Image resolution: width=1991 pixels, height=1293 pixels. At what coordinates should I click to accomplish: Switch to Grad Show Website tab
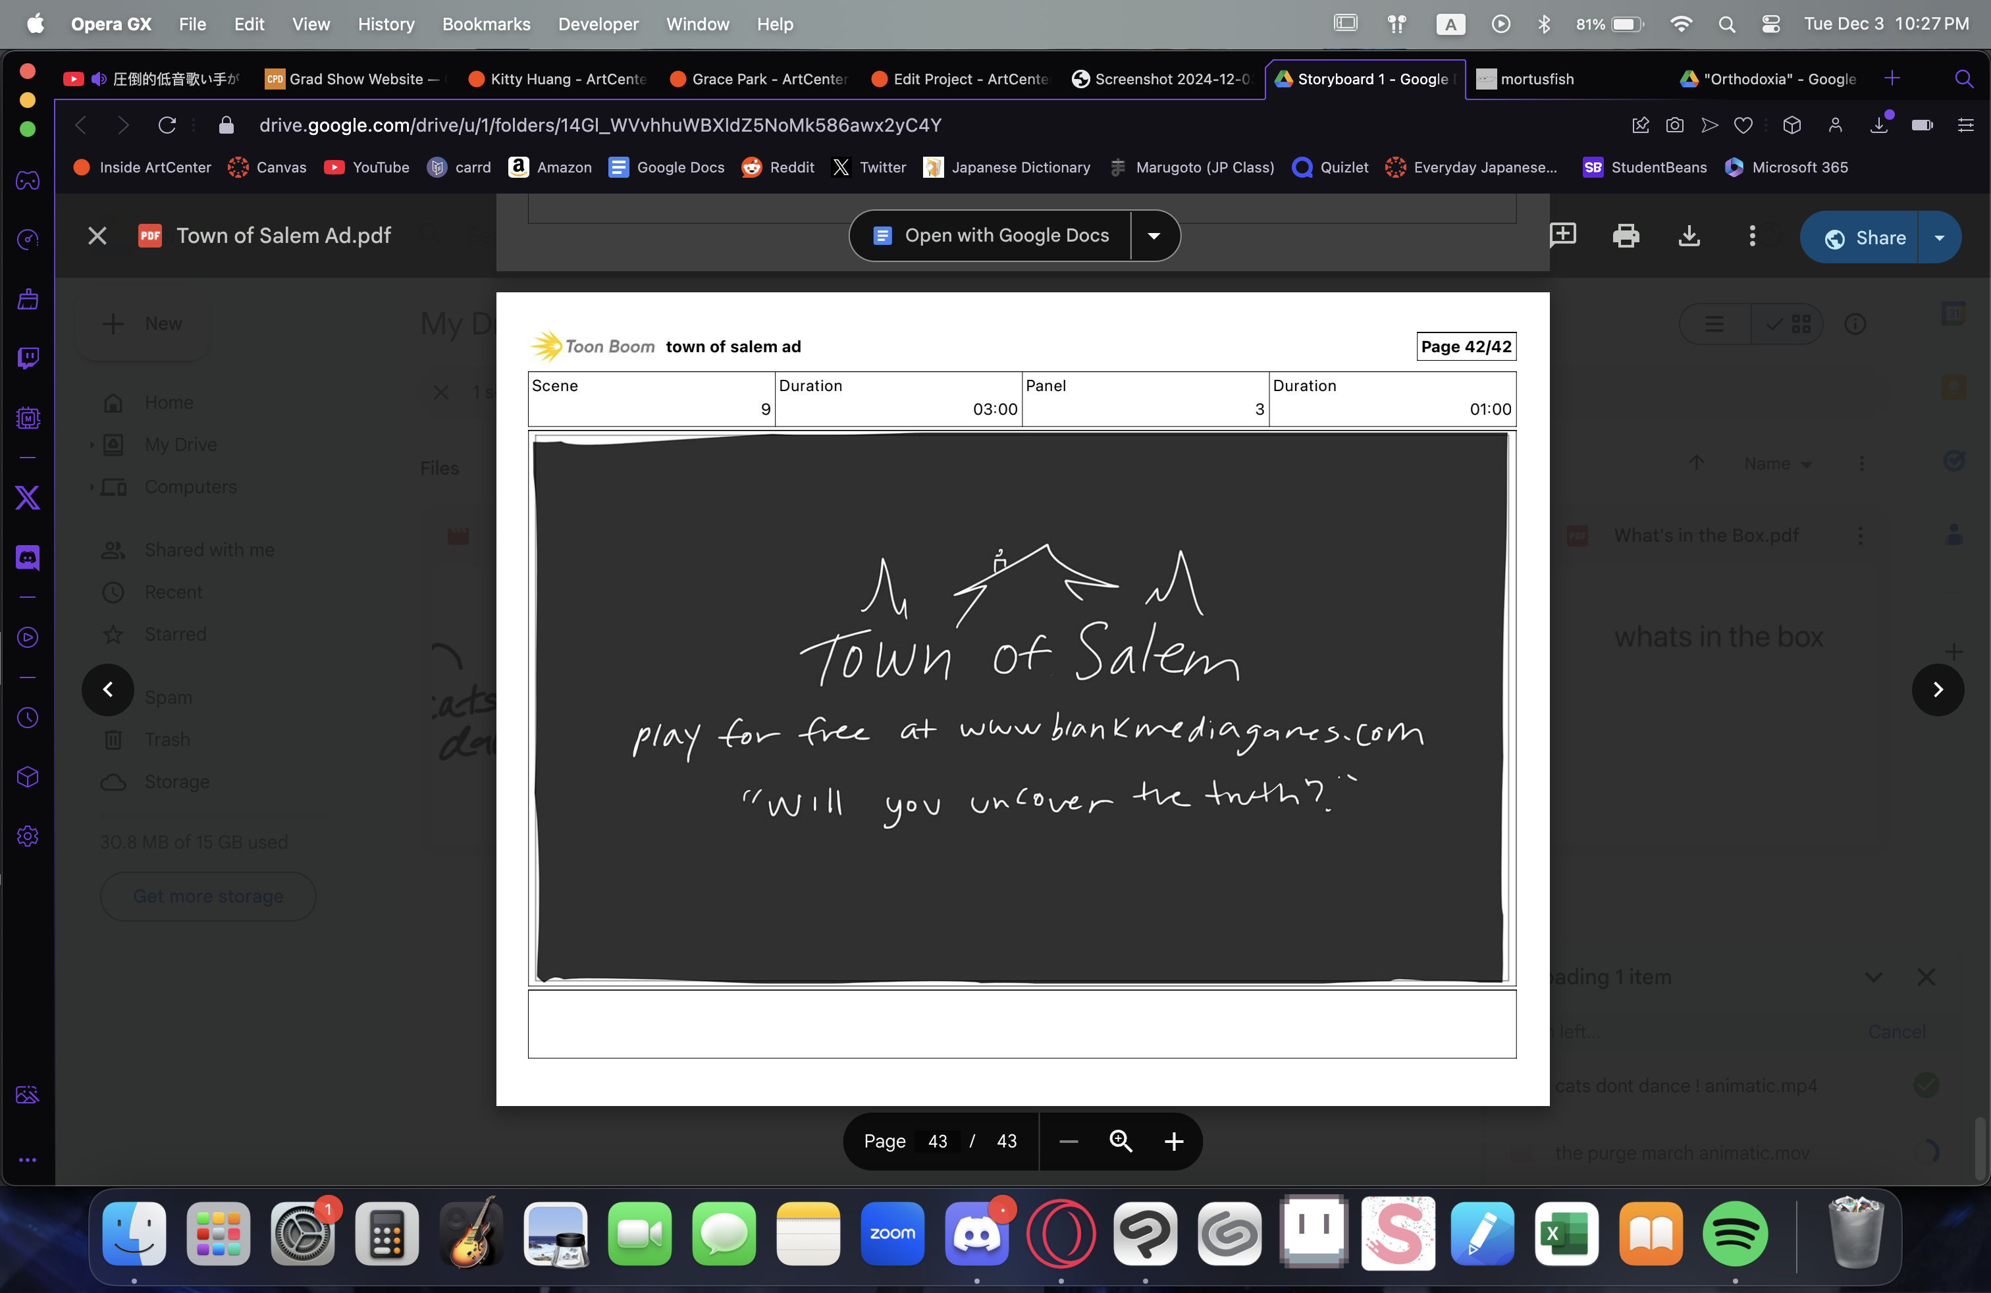click(x=355, y=80)
